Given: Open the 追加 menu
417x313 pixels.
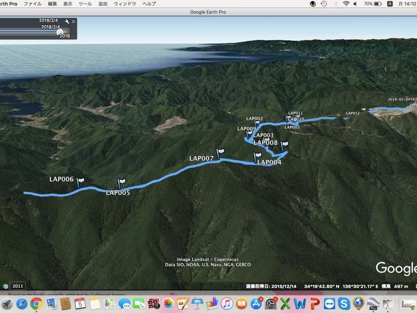Looking at the screenshot, I should 103,4.
